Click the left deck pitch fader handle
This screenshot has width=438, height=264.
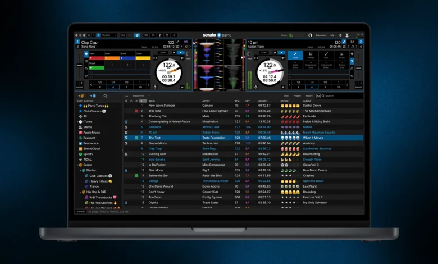80,66
